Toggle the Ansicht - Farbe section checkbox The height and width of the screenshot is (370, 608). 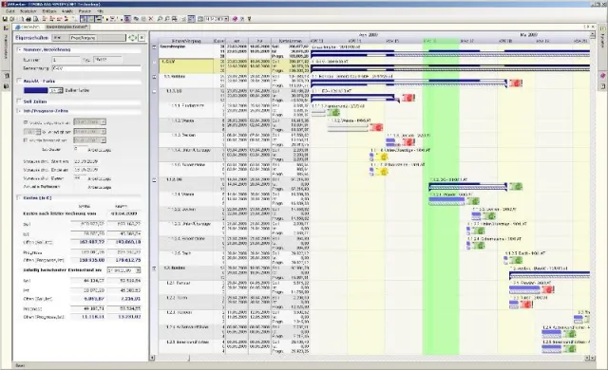(19, 81)
